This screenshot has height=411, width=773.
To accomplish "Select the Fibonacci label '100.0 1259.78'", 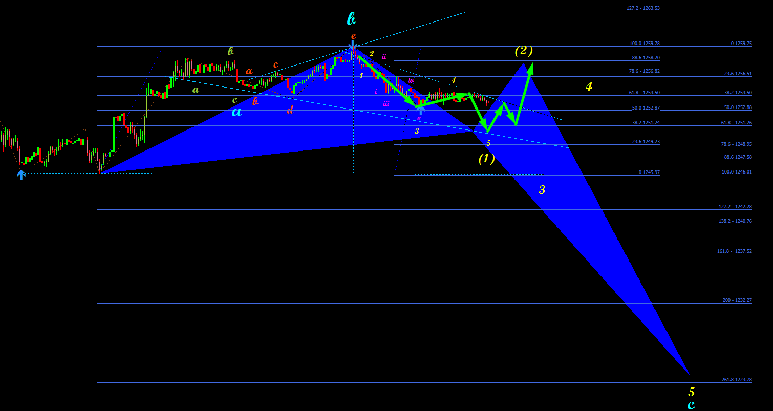I will [645, 44].
